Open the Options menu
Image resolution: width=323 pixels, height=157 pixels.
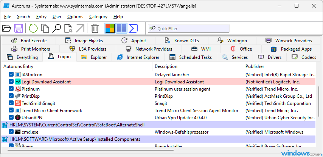(75, 17)
